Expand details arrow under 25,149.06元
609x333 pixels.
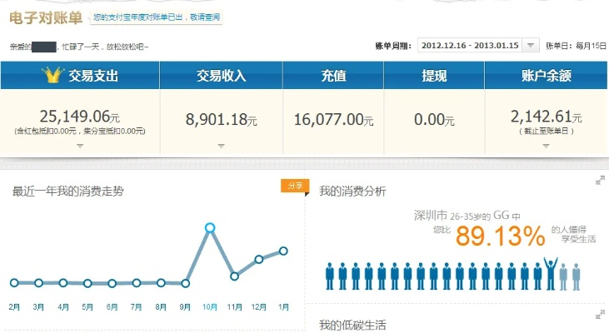coord(79,146)
